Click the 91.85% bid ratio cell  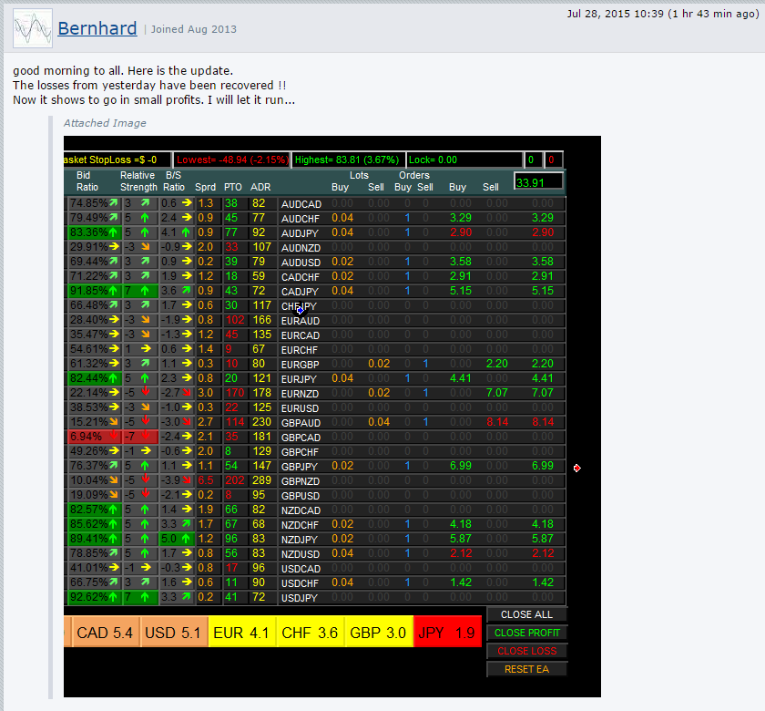point(94,291)
